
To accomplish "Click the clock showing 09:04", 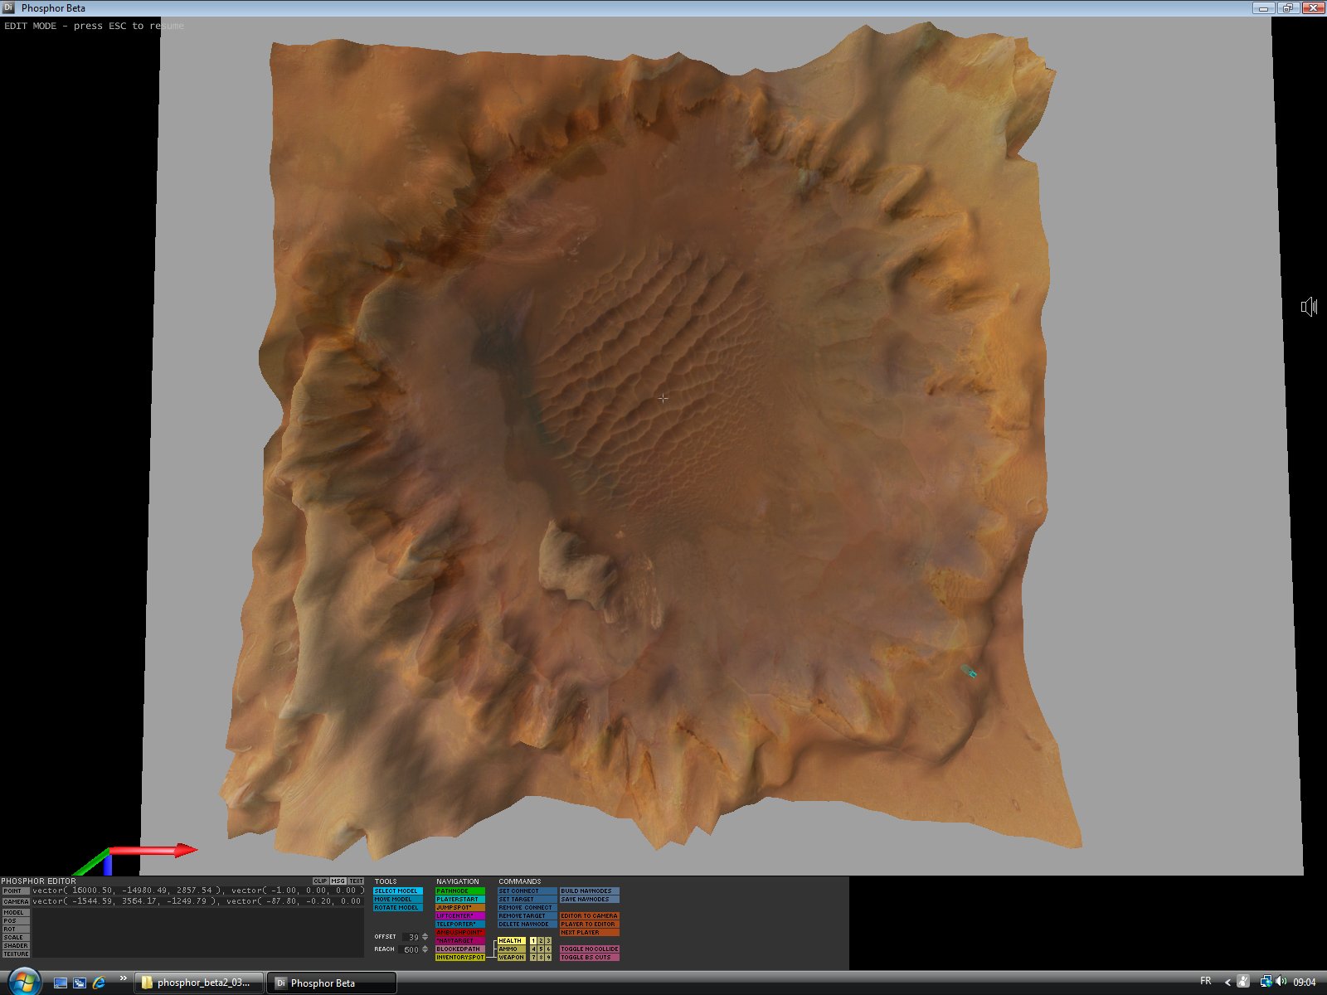I will (1305, 983).
